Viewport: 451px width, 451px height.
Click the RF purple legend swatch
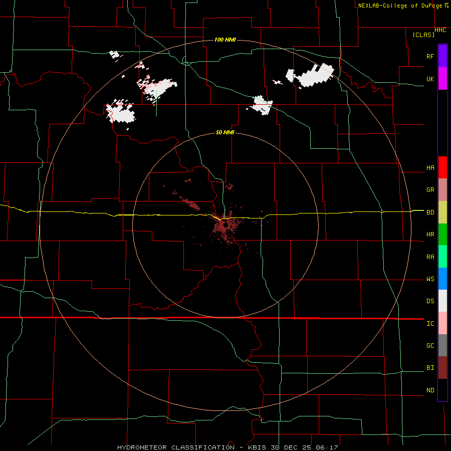pos(442,56)
